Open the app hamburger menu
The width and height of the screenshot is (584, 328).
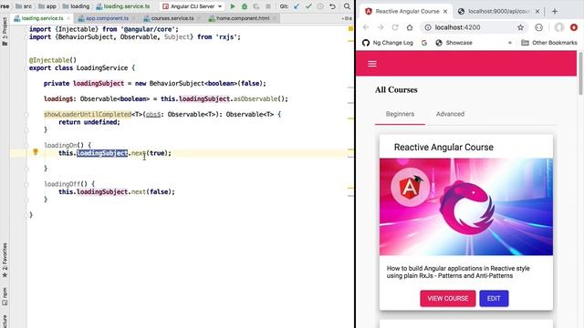pyautogui.click(x=372, y=64)
